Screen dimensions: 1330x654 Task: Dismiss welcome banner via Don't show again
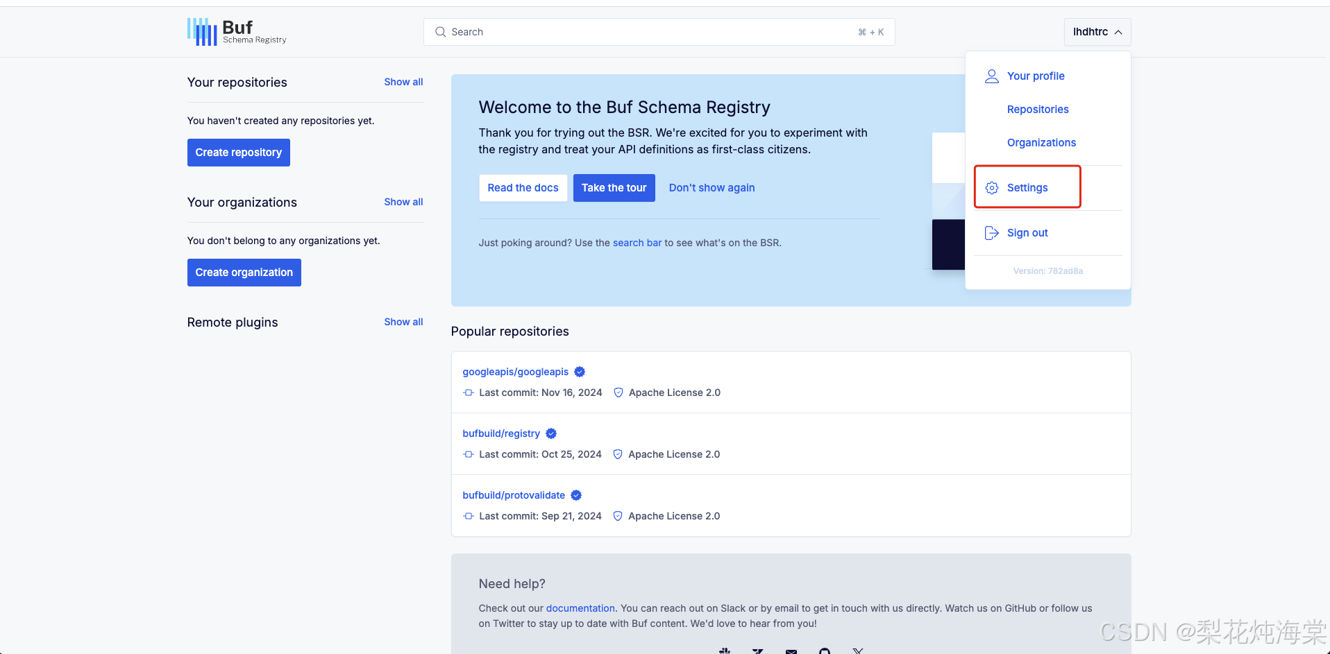pos(712,188)
